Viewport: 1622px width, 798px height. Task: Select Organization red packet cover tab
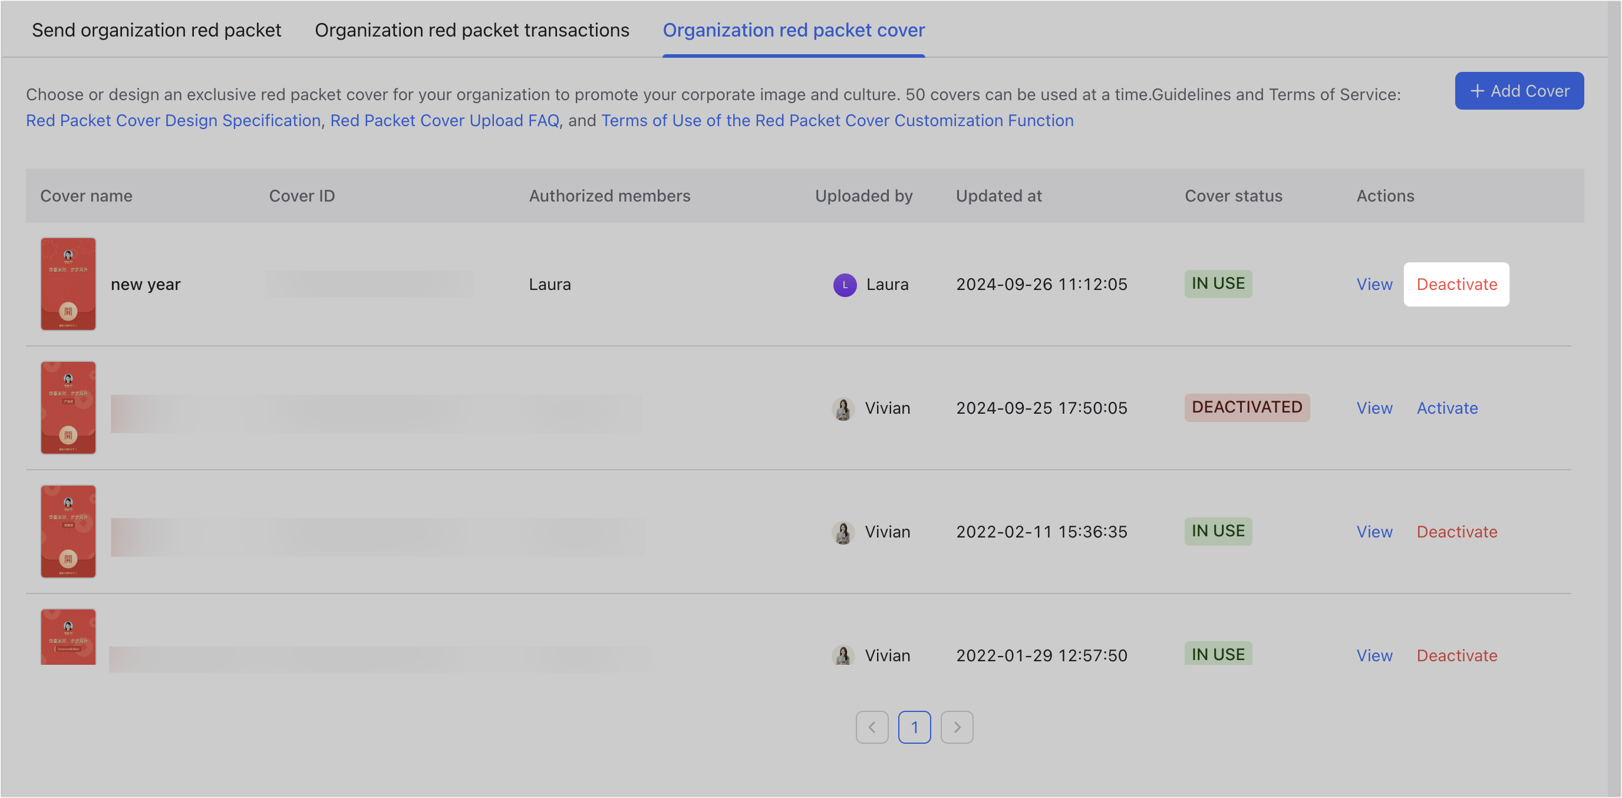[793, 30]
